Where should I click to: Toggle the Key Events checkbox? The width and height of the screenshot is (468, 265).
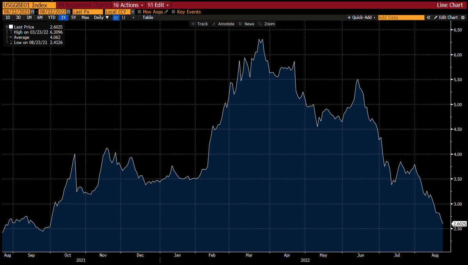tap(174, 12)
